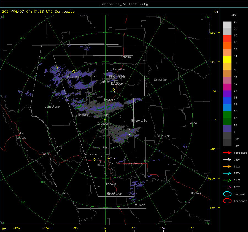Select the Banff label
Image resolution: width=248 pixels, height=232 pixels.
[x=45, y=154]
